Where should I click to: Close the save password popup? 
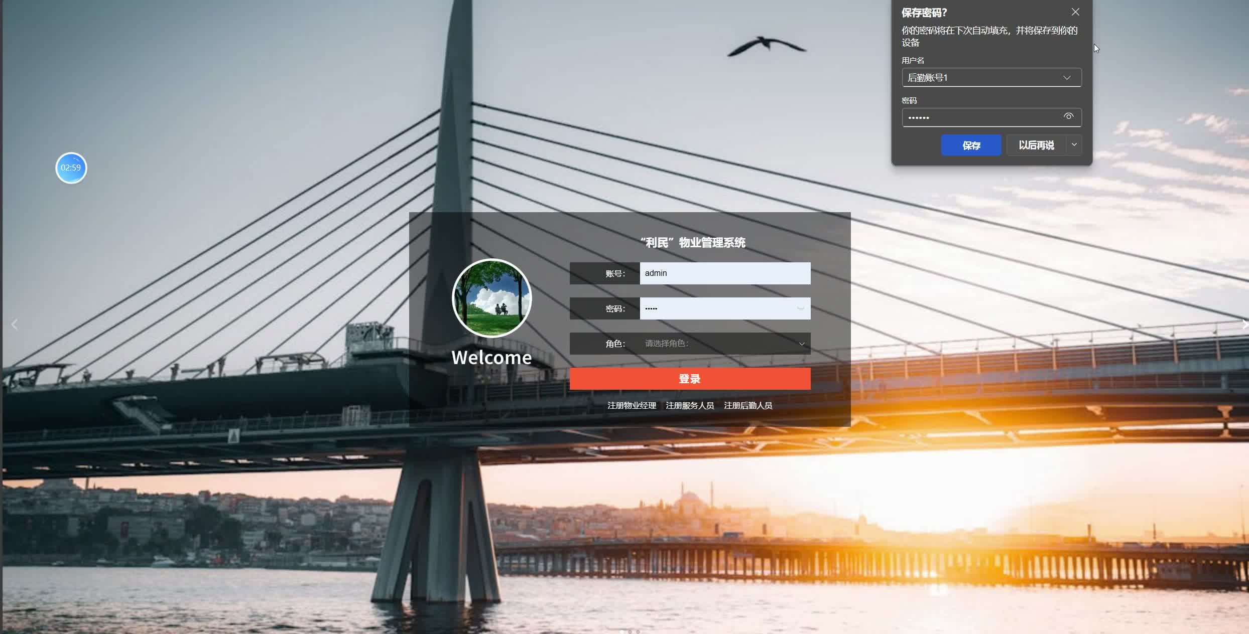[1075, 12]
